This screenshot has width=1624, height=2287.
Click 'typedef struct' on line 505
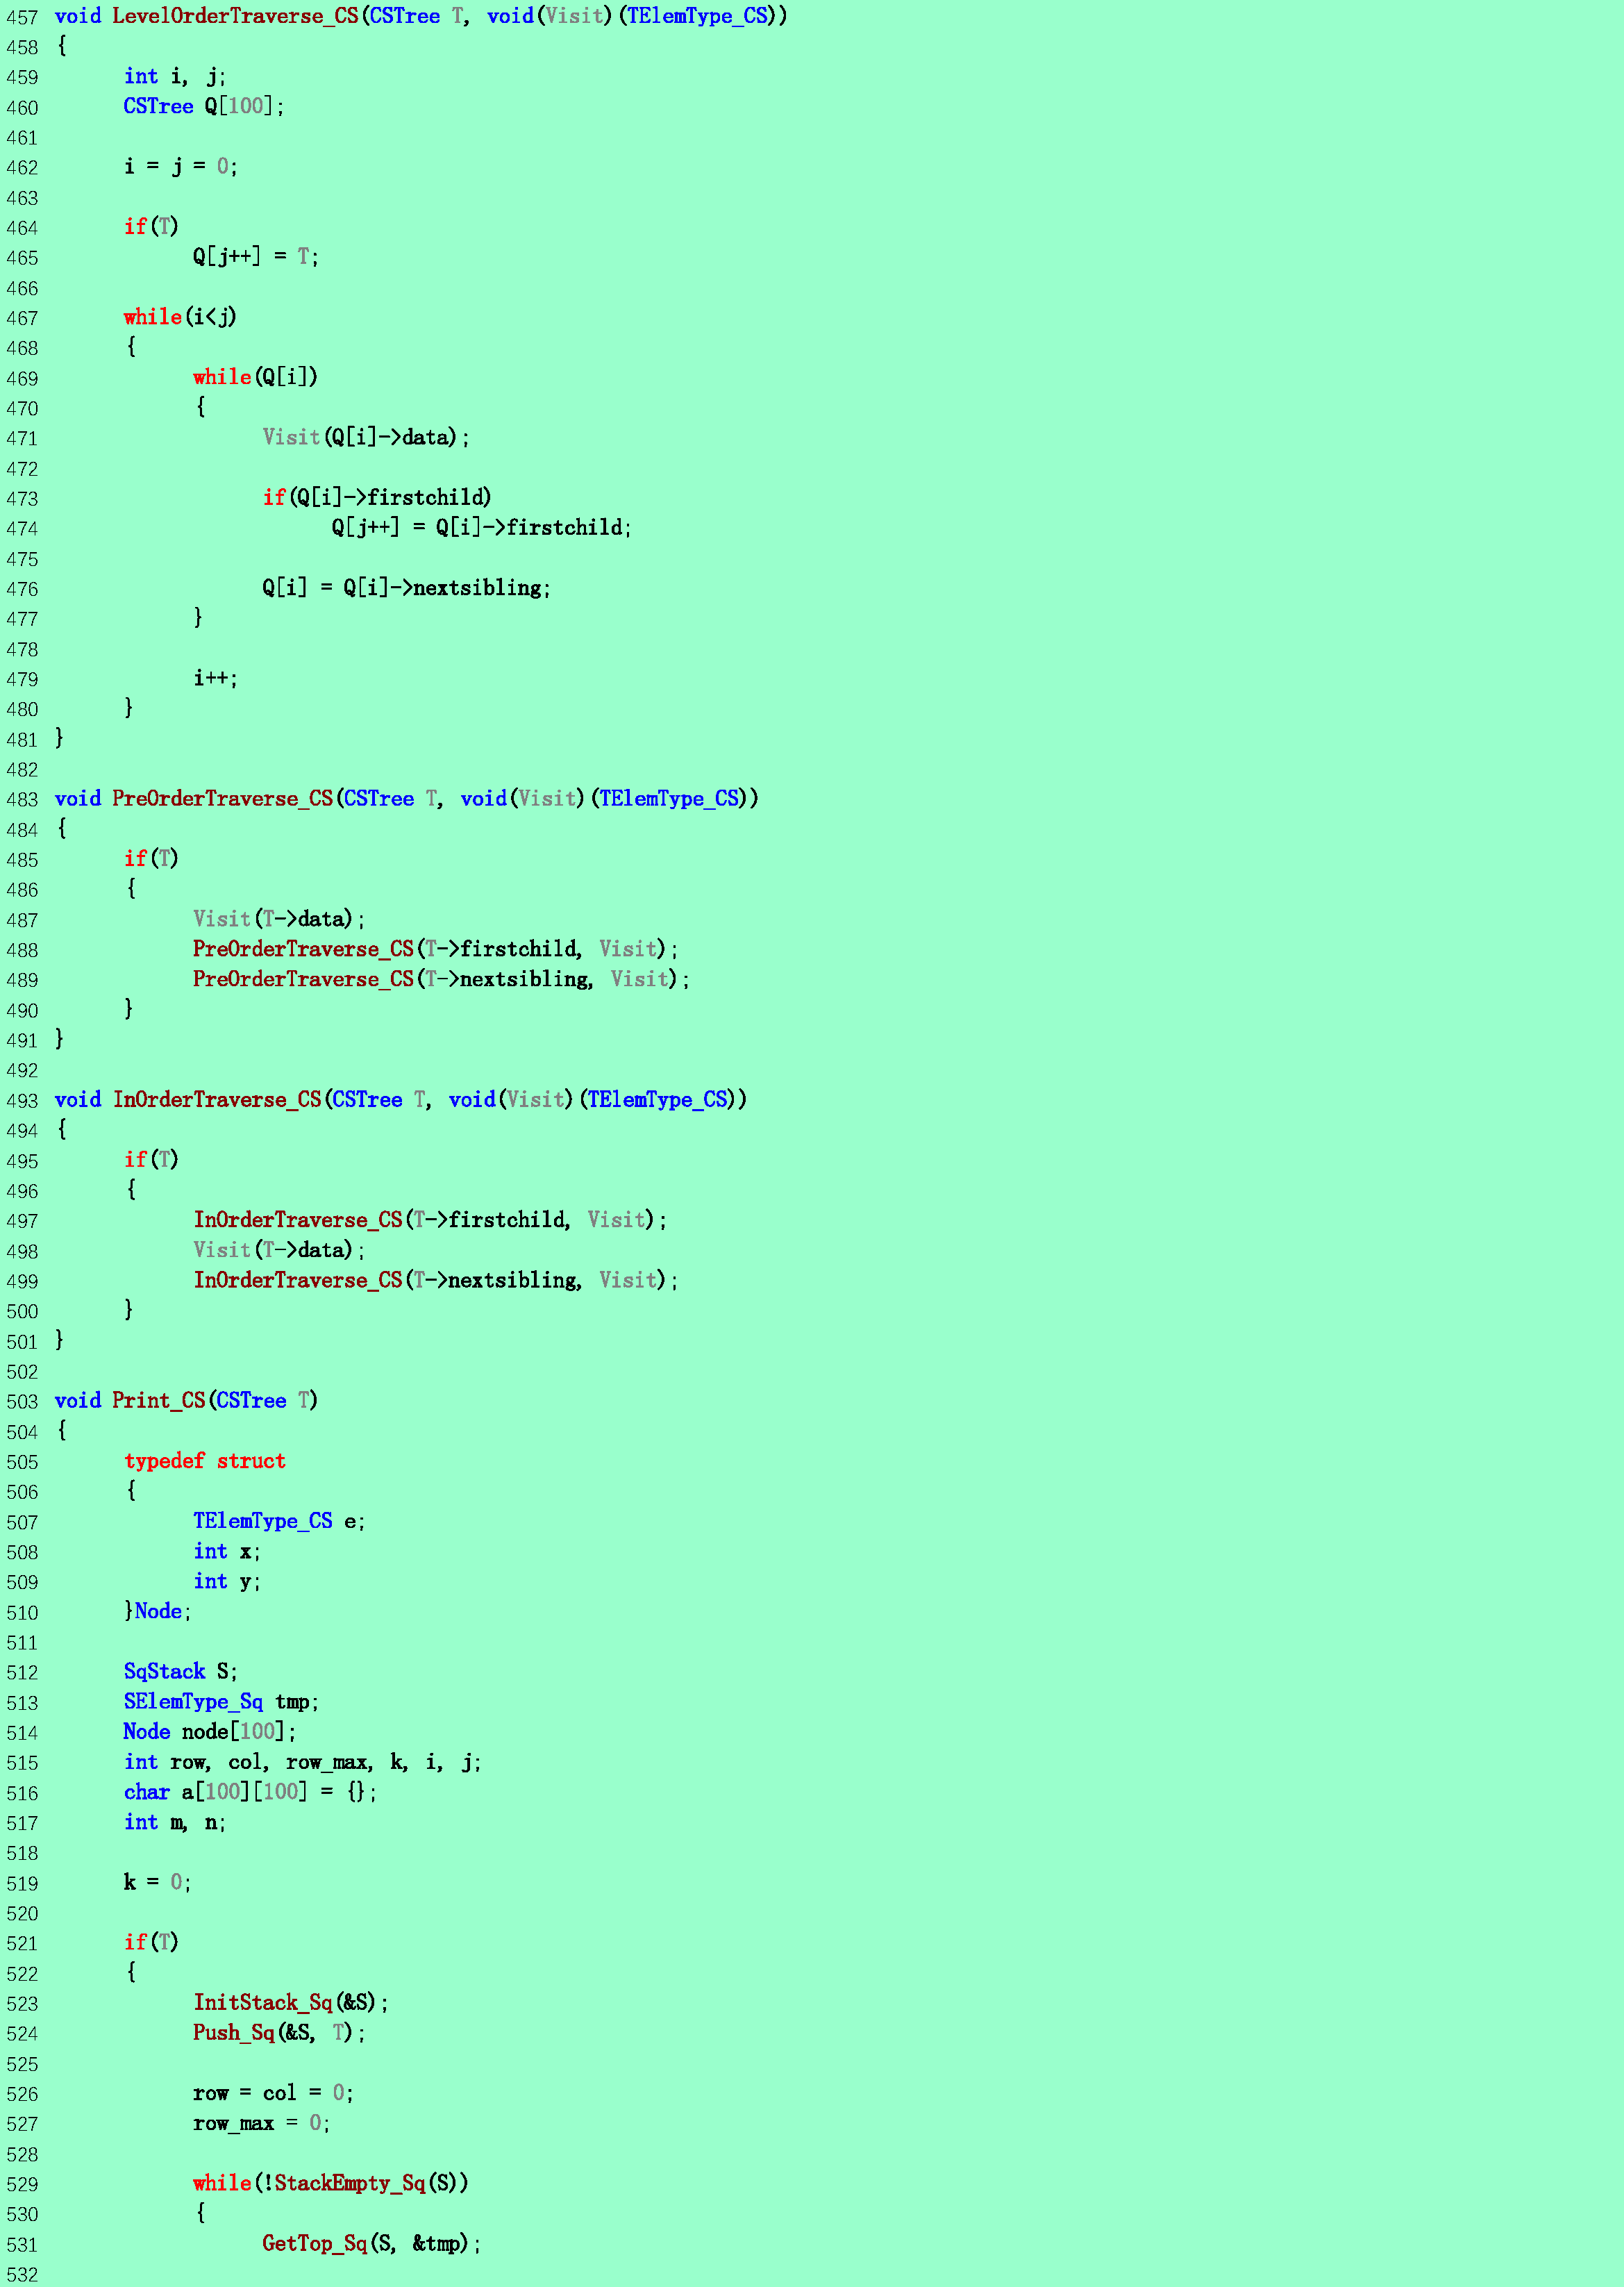click(205, 1461)
